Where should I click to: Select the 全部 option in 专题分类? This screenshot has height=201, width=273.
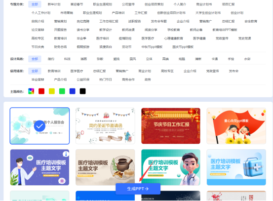(x=35, y=4)
